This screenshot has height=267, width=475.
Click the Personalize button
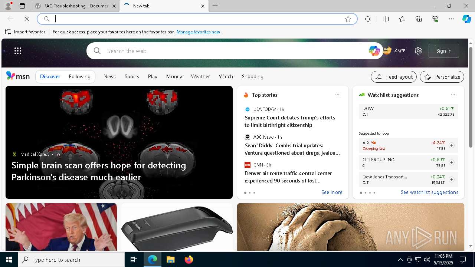[x=442, y=77]
